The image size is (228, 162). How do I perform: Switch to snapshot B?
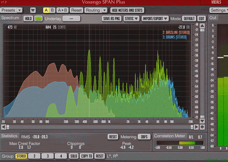click(52, 10)
